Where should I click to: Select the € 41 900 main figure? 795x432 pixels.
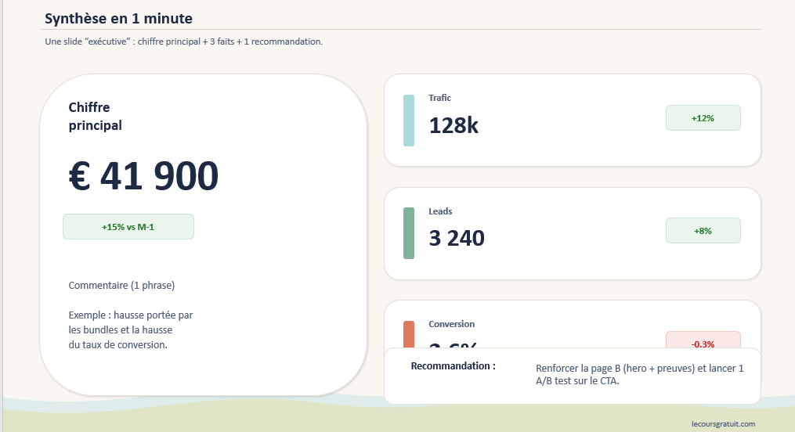(143, 176)
